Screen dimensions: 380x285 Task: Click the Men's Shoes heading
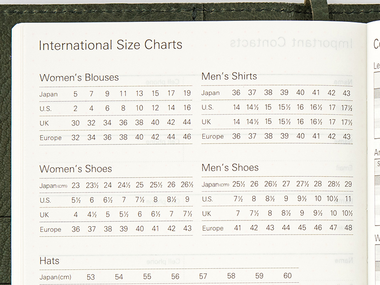(x=230, y=168)
